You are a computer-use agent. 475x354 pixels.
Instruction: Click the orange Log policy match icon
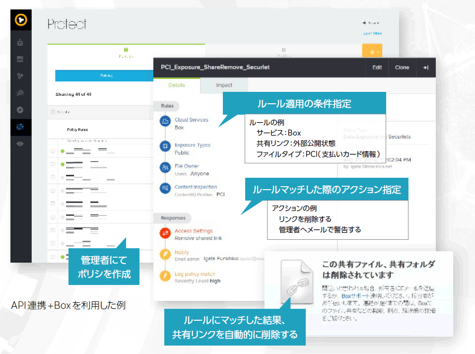165,276
